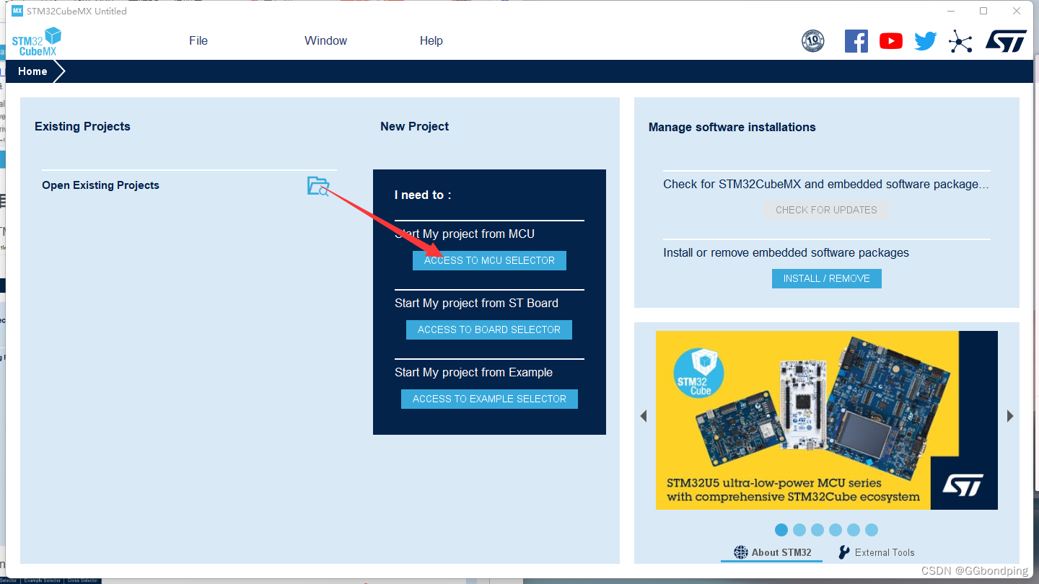Click the ST logo in header

click(x=1006, y=41)
